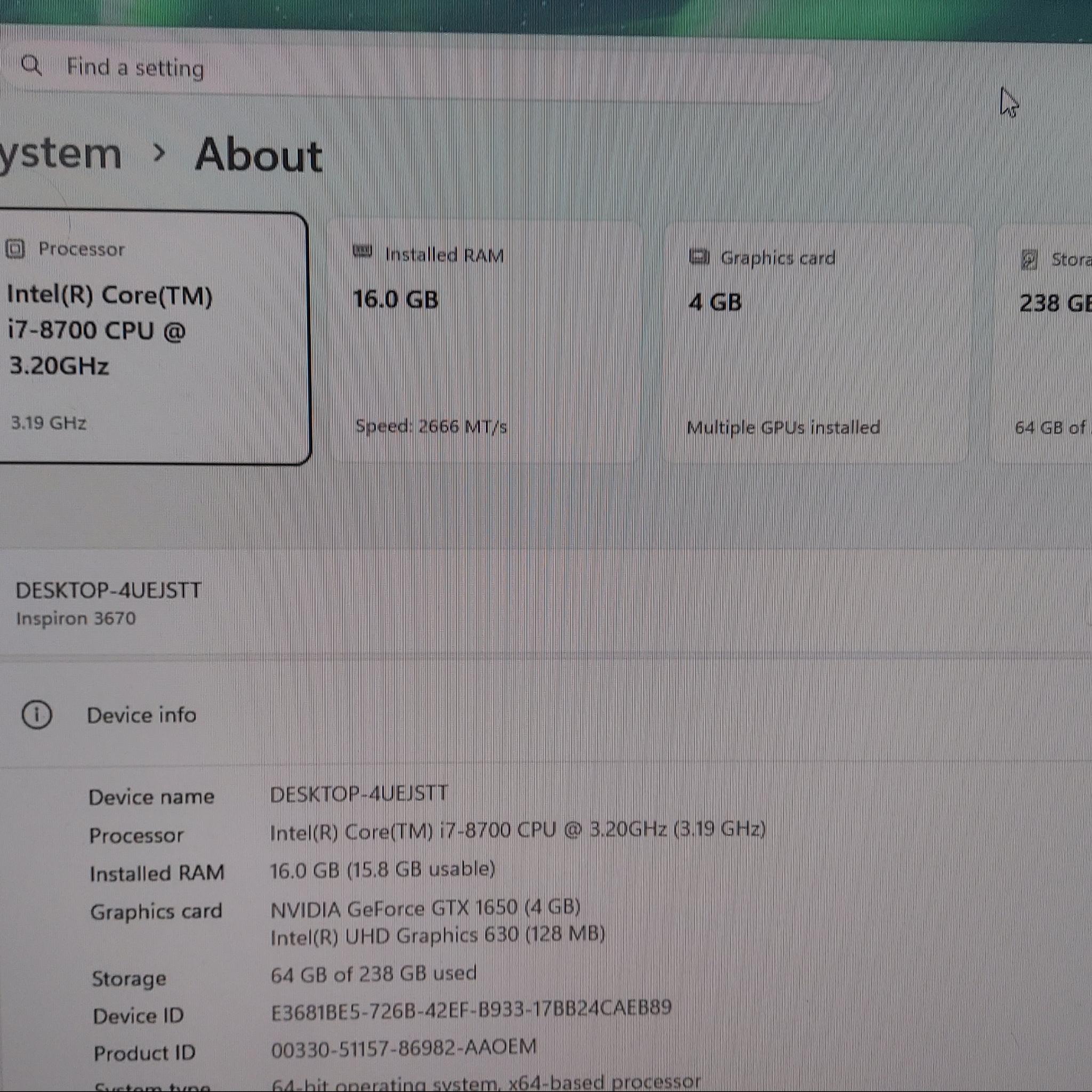
Task: Click the DESKTOP-4UEJSTT computer name heading
Action: tap(108, 591)
